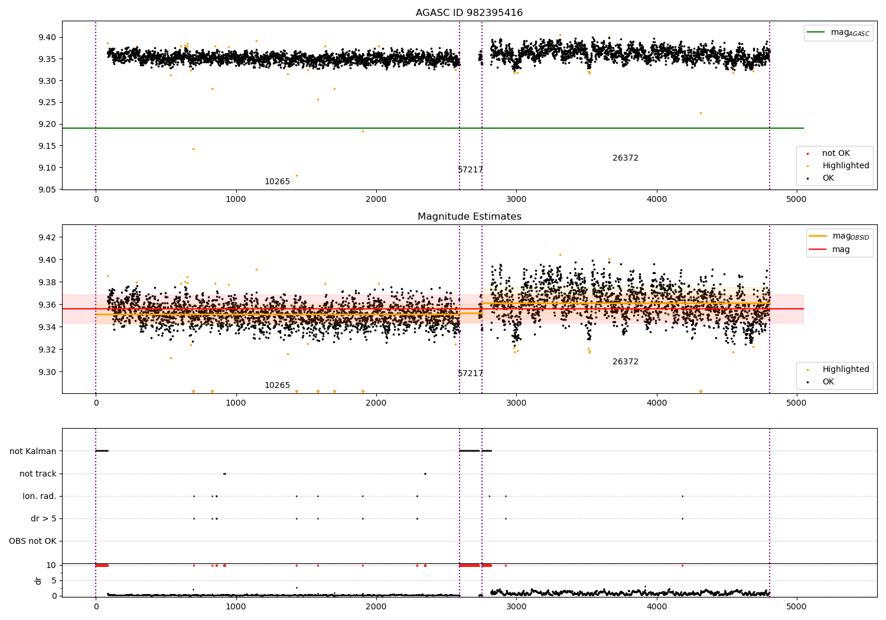Click the 'OBS not OK' row label
This screenshot has width=886, height=620.
click(x=33, y=541)
